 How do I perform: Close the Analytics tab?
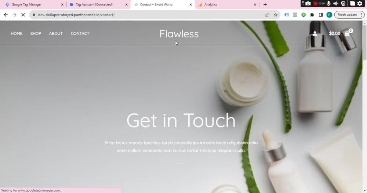tap(255, 4)
